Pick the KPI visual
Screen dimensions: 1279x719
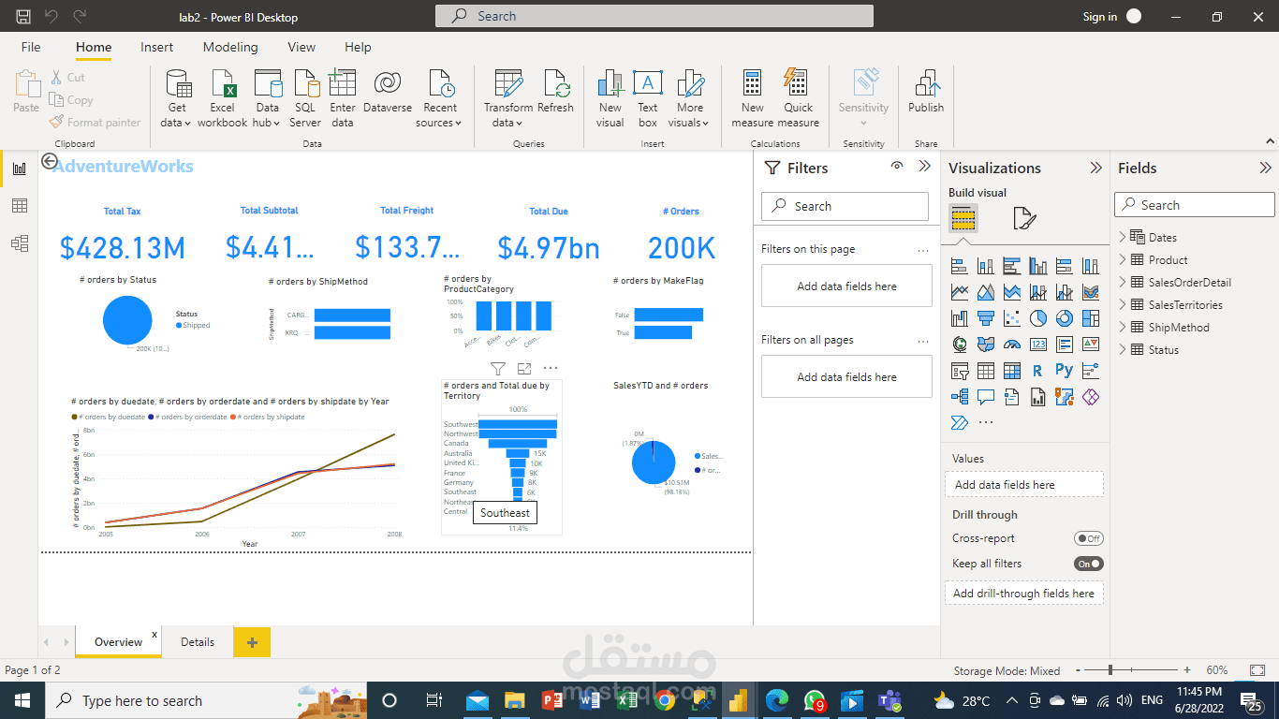[1091, 345]
